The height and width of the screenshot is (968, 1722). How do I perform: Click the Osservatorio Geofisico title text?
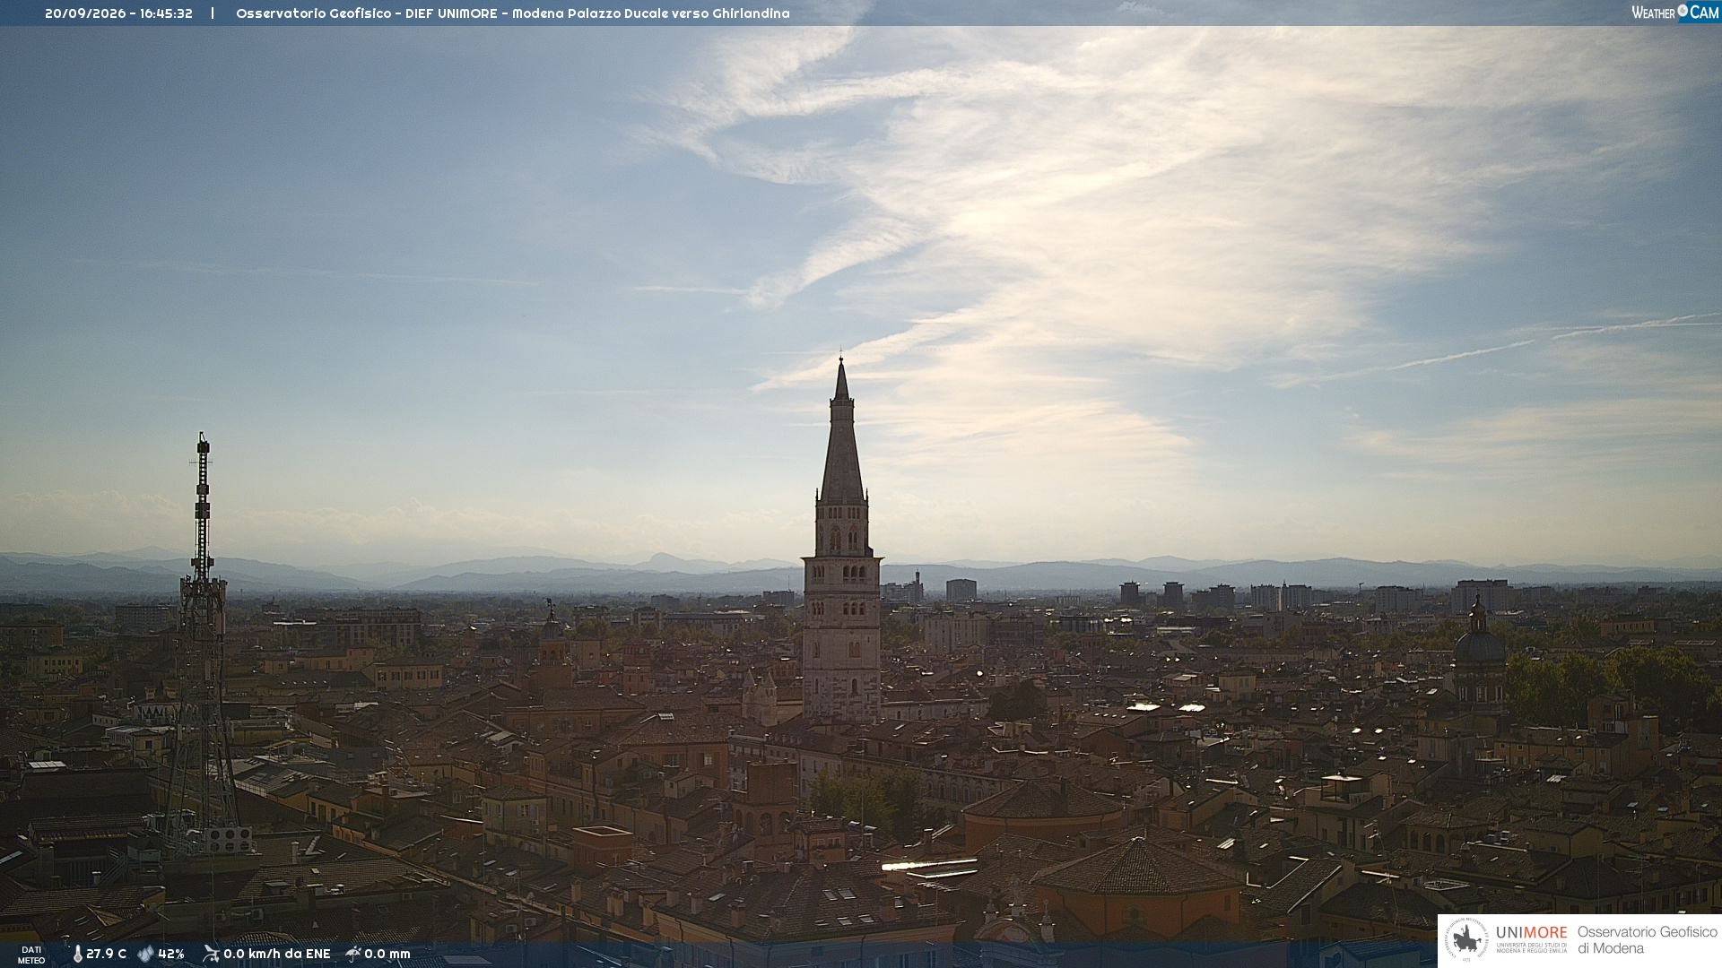click(313, 13)
